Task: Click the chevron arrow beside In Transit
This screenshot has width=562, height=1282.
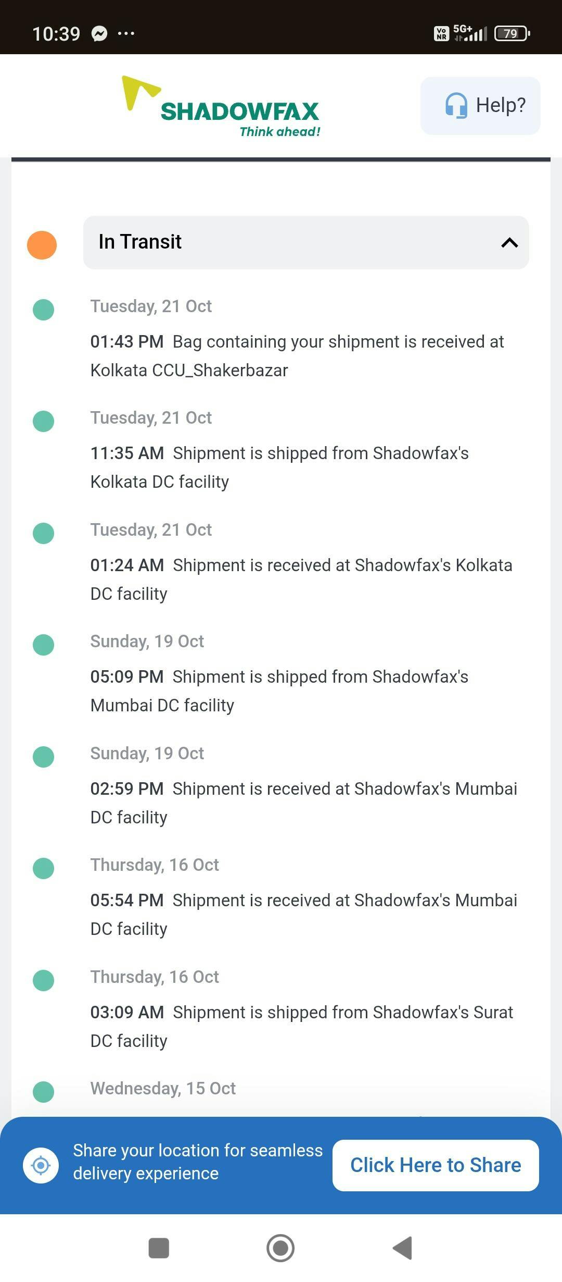Action: click(x=509, y=242)
